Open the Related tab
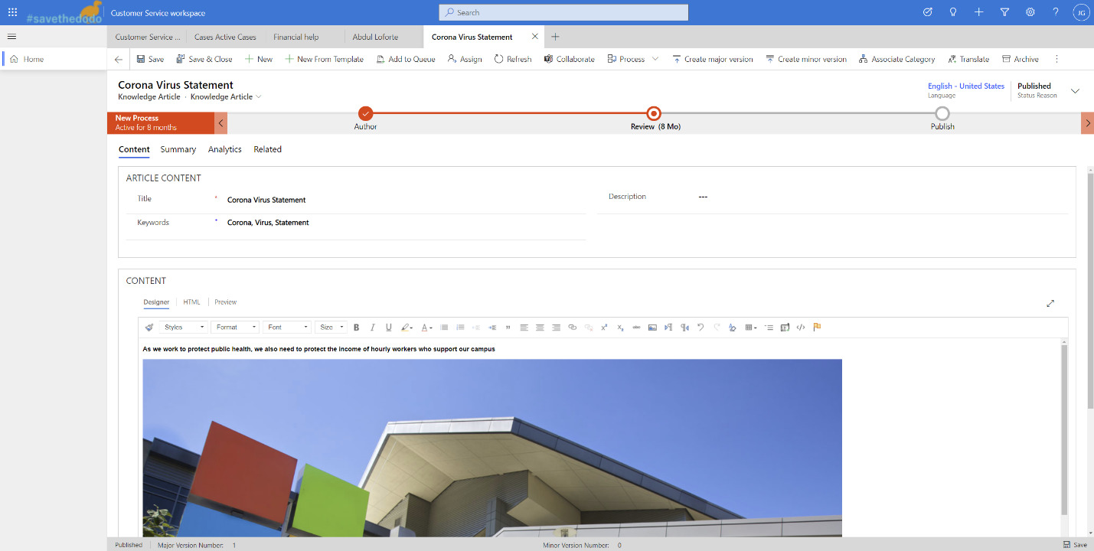 point(268,149)
